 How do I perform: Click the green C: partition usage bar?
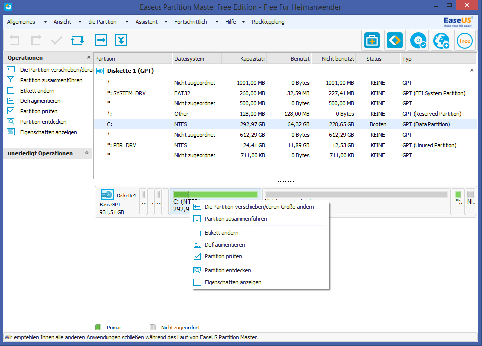point(215,194)
